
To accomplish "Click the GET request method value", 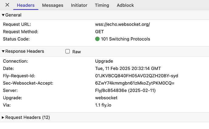I will click(99, 32).
